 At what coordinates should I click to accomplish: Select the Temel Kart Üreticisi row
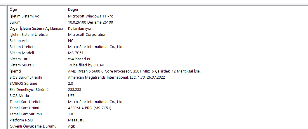pos(26,102)
